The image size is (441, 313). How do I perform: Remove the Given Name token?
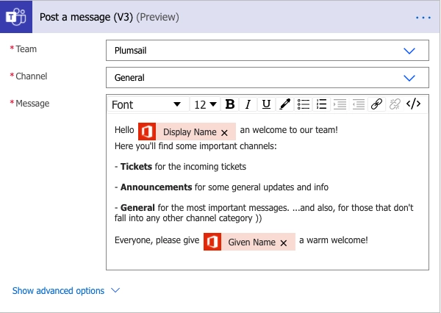284,243
